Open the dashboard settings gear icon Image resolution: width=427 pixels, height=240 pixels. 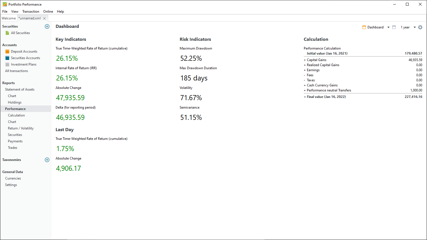(x=420, y=27)
